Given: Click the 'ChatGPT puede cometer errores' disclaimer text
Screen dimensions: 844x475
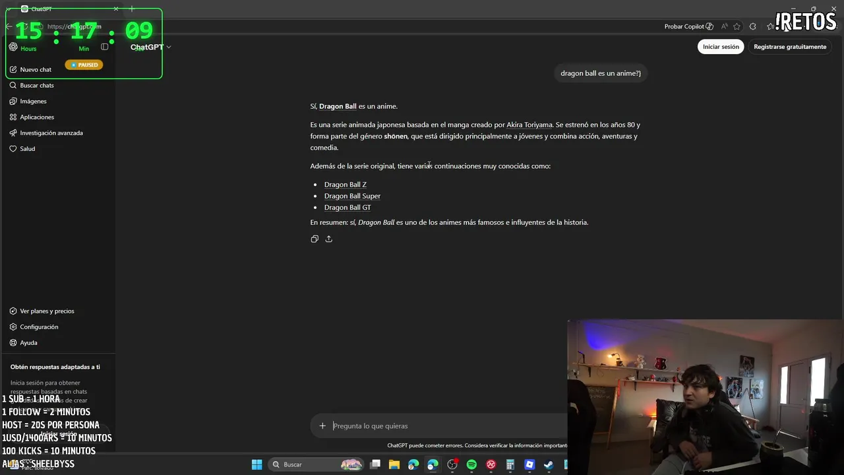Looking at the screenshot, I should [477, 445].
